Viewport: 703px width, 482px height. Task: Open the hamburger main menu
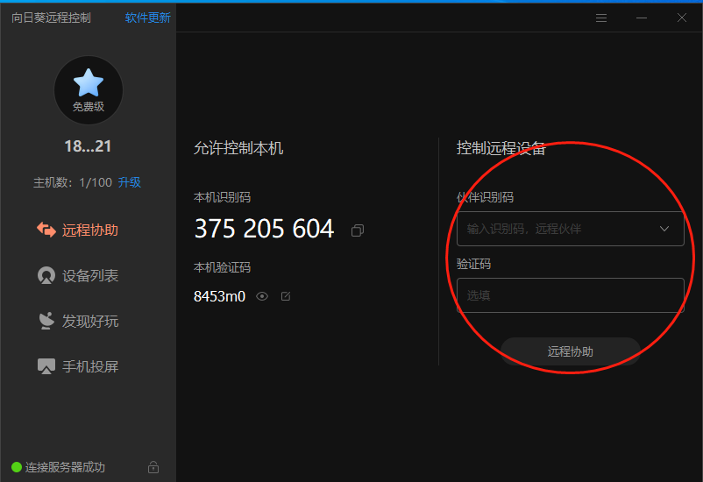pos(601,18)
